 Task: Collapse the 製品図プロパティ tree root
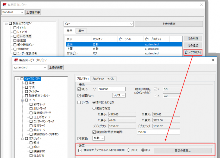pyautogui.click(x=6, y=24)
